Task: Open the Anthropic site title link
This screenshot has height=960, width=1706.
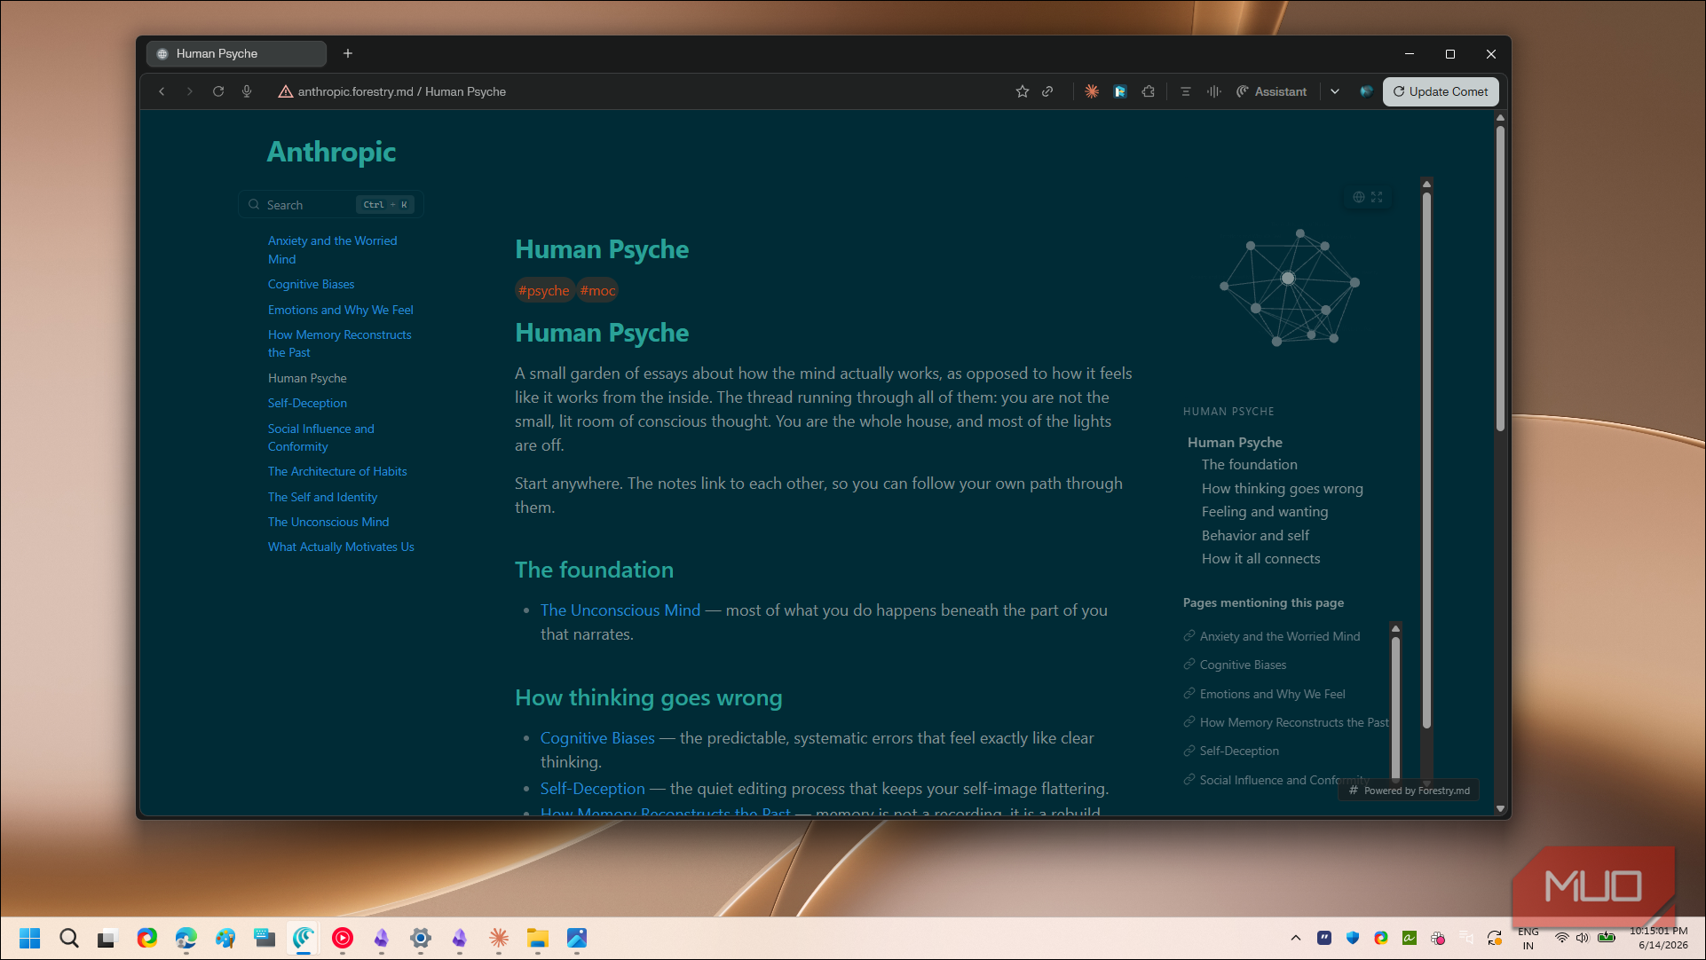Action: click(331, 152)
